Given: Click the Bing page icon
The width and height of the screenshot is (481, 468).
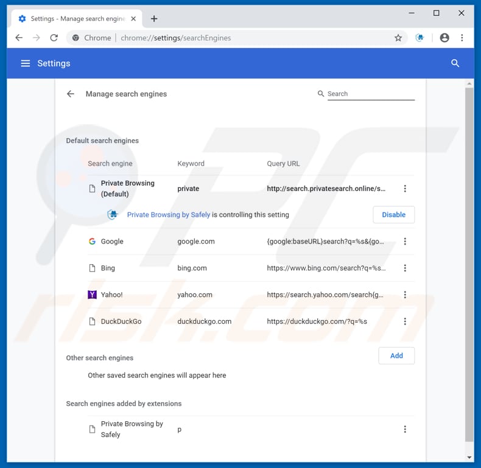Looking at the screenshot, I should (x=92, y=268).
